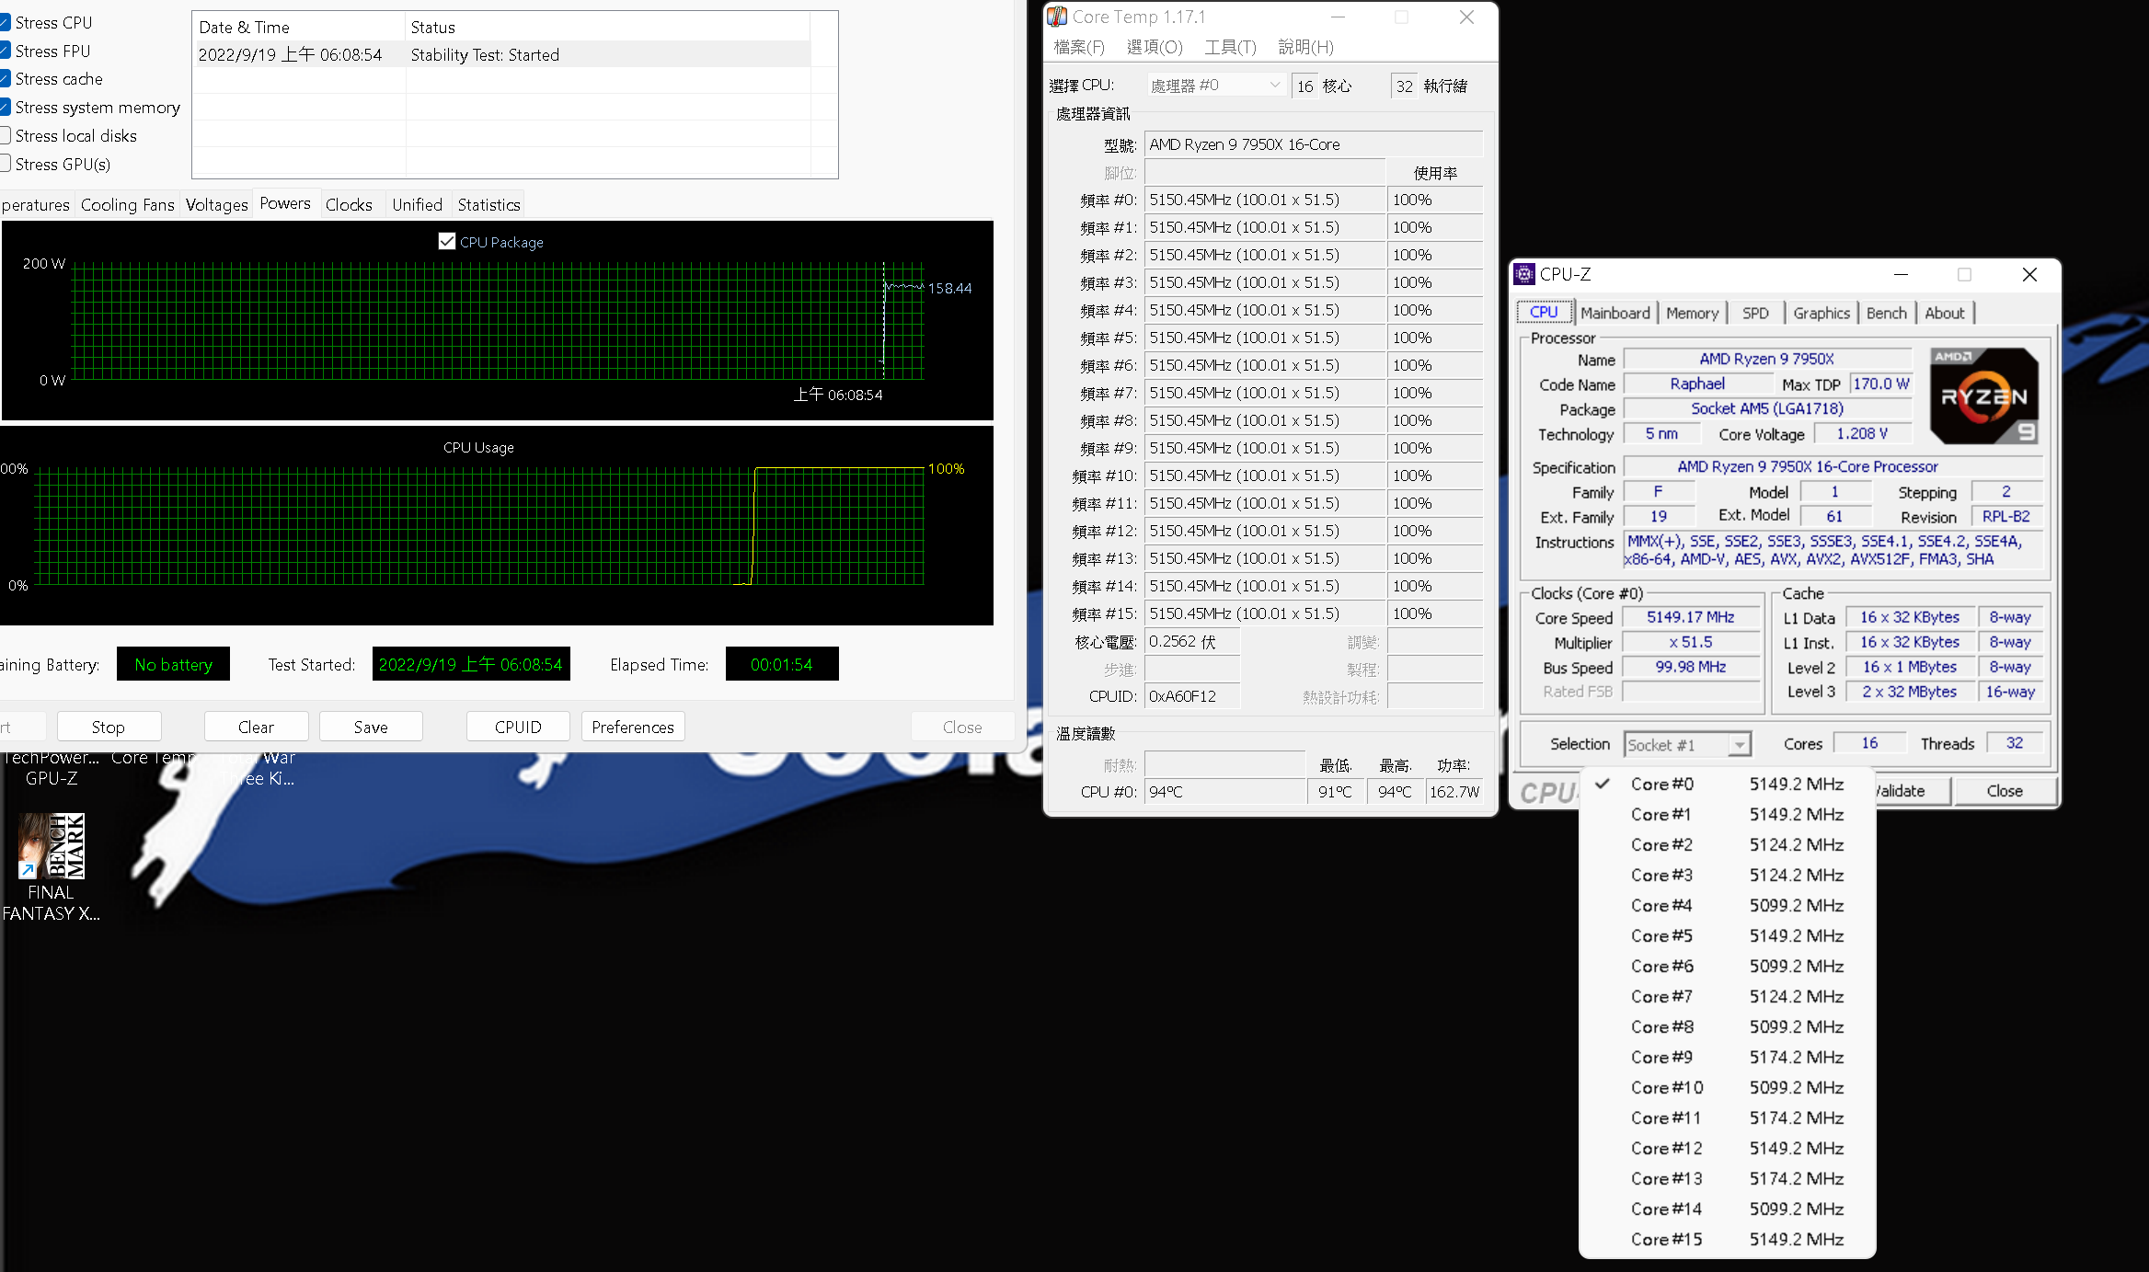This screenshot has width=2149, height=1272.
Task: Click the Stability Test: Started log row
Action: coord(504,54)
